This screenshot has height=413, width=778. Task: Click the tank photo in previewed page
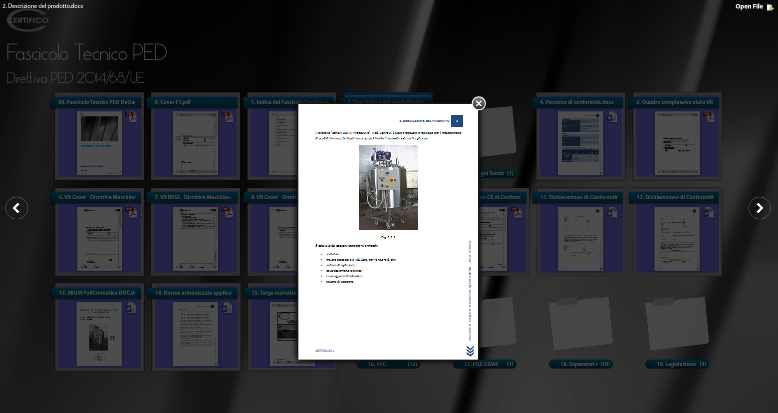388,187
